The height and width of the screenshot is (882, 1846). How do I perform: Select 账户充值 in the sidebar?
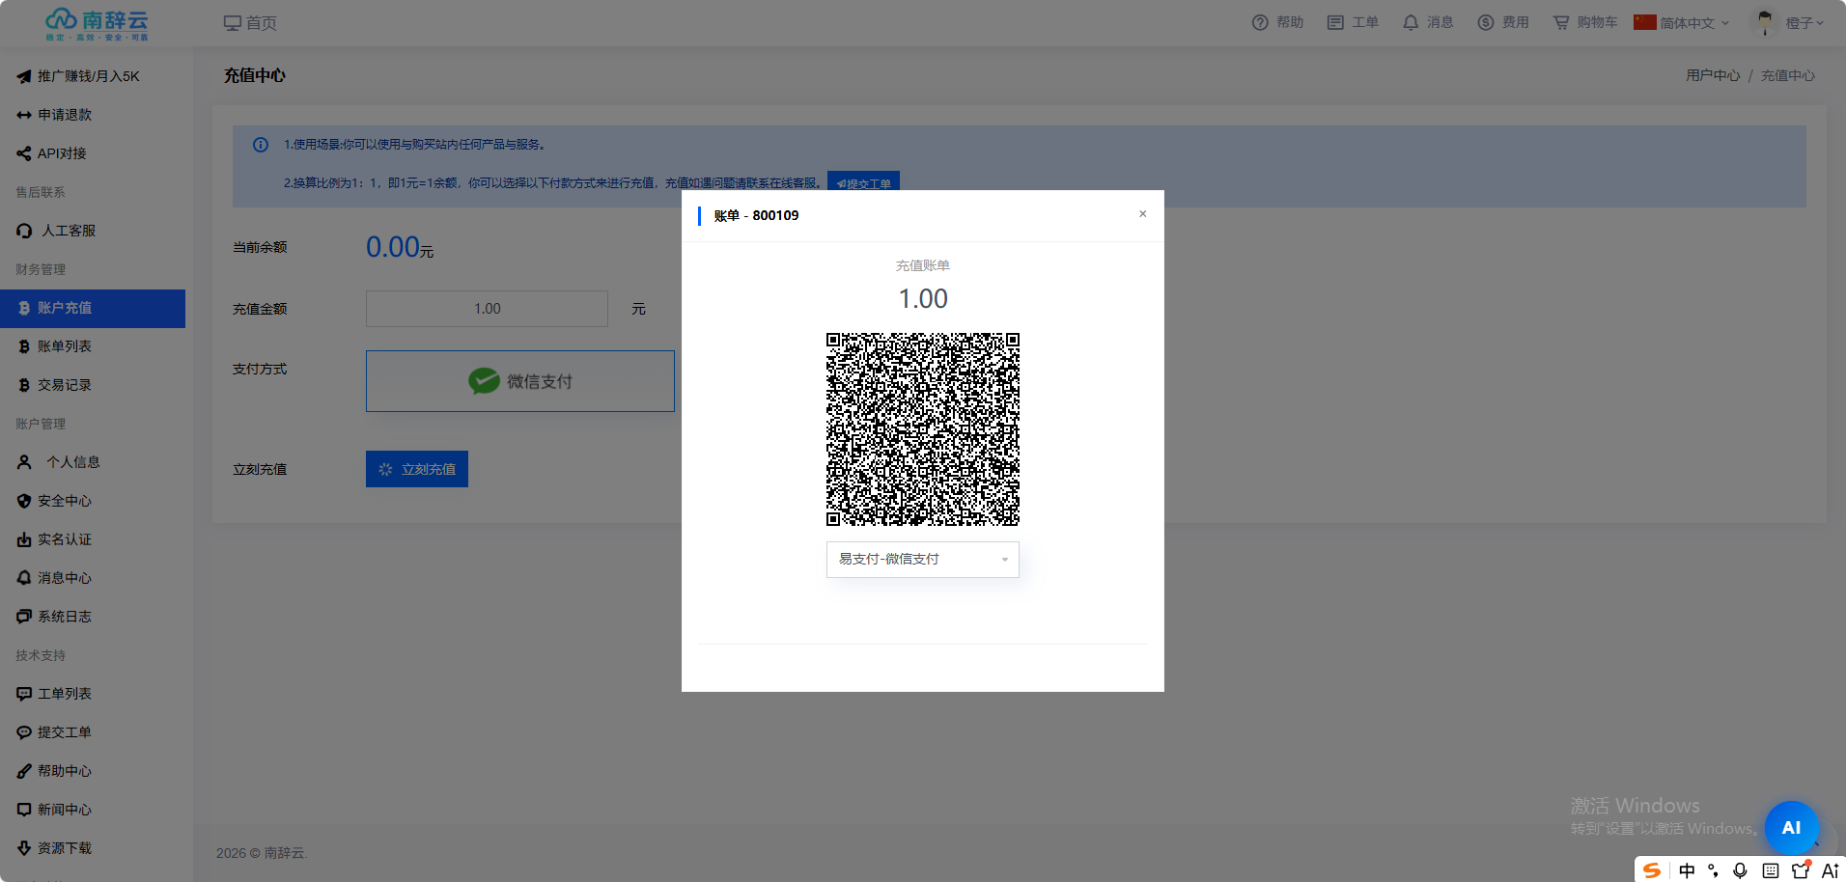pos(93,309)
